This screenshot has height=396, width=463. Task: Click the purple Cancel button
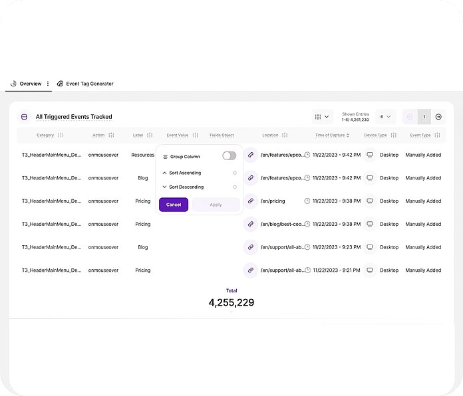[174, 205]
